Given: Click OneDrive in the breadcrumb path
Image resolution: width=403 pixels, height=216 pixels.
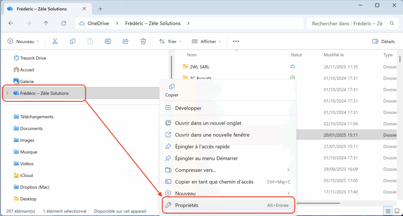Looking at the screenshot, I should coord(98,24).
